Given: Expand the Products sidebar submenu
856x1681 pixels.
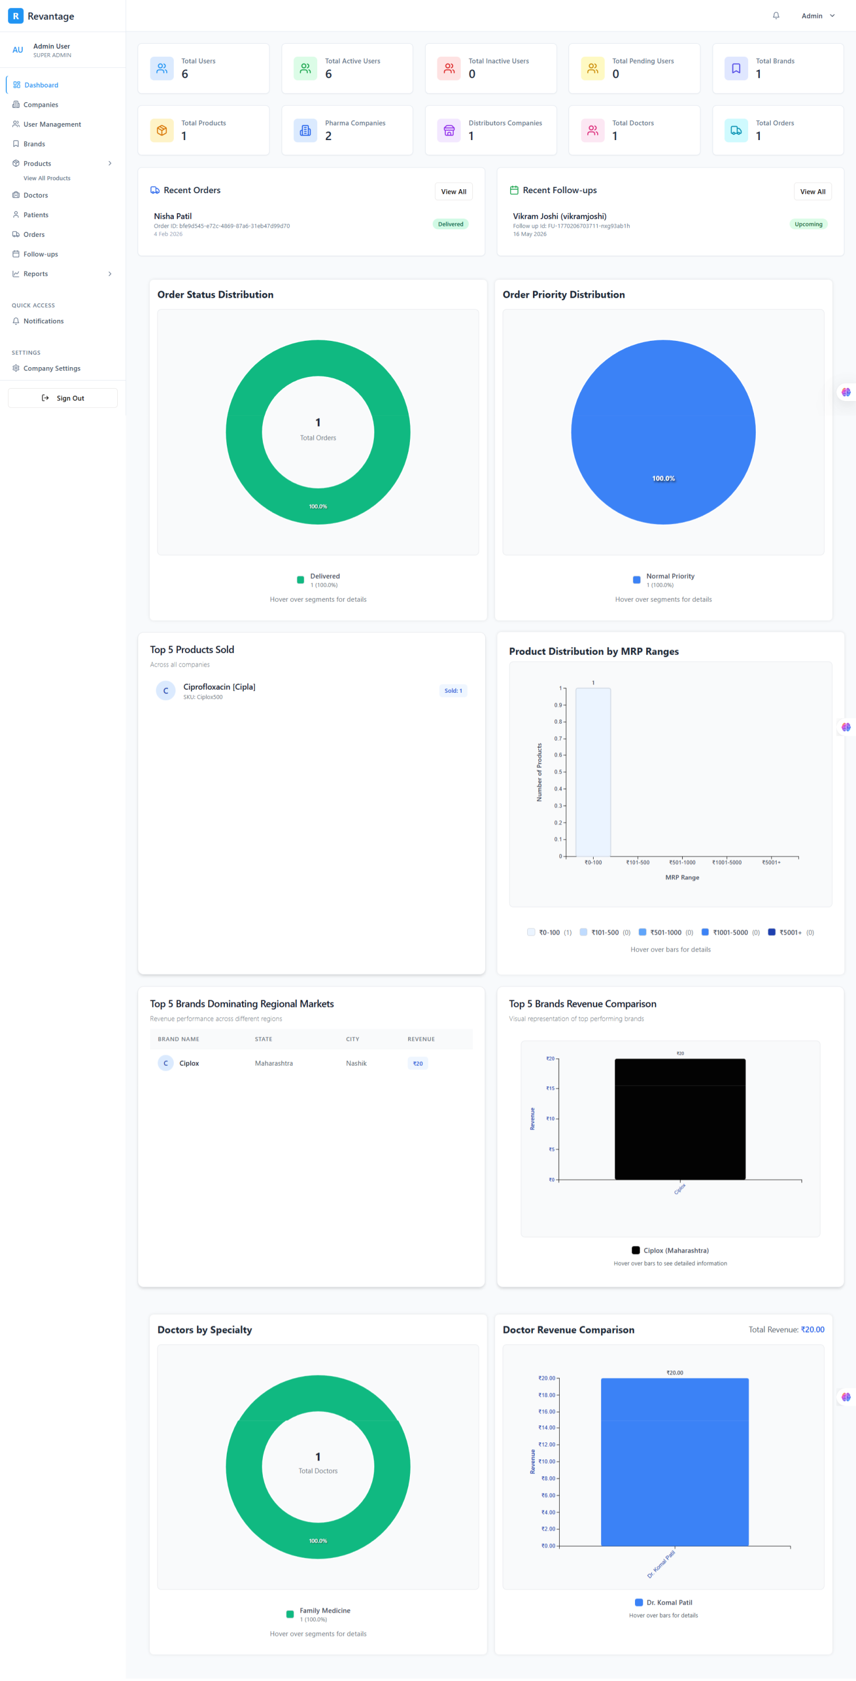Looking at the screenshot, I should click(x=110, y=164).
